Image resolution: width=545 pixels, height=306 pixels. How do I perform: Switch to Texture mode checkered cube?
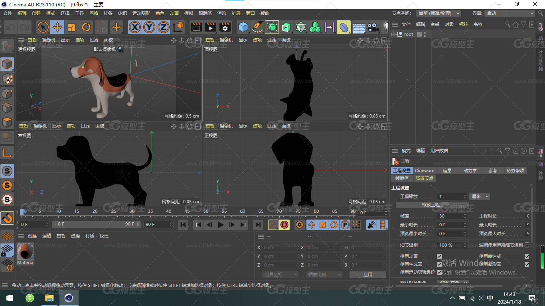(x=7, y=78)
